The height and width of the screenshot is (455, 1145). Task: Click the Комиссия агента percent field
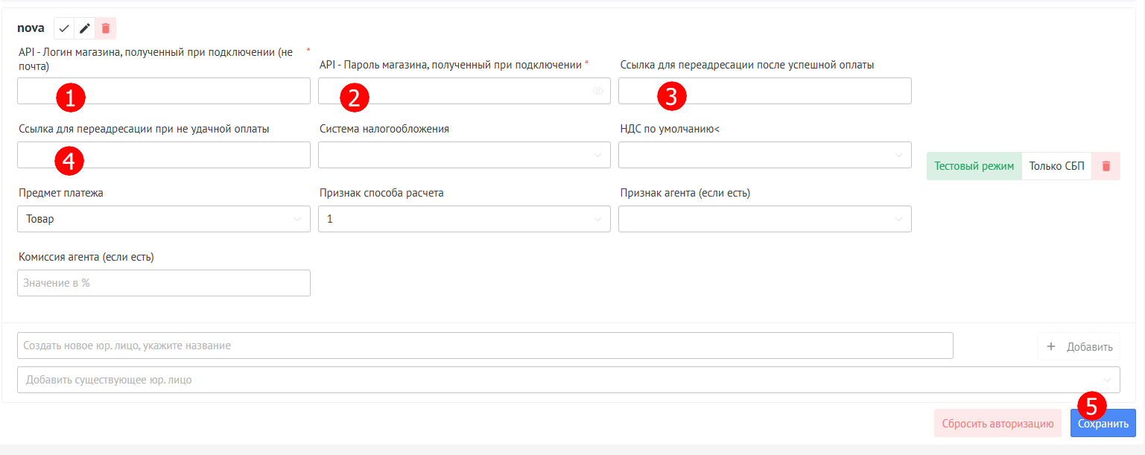[163, 283]
